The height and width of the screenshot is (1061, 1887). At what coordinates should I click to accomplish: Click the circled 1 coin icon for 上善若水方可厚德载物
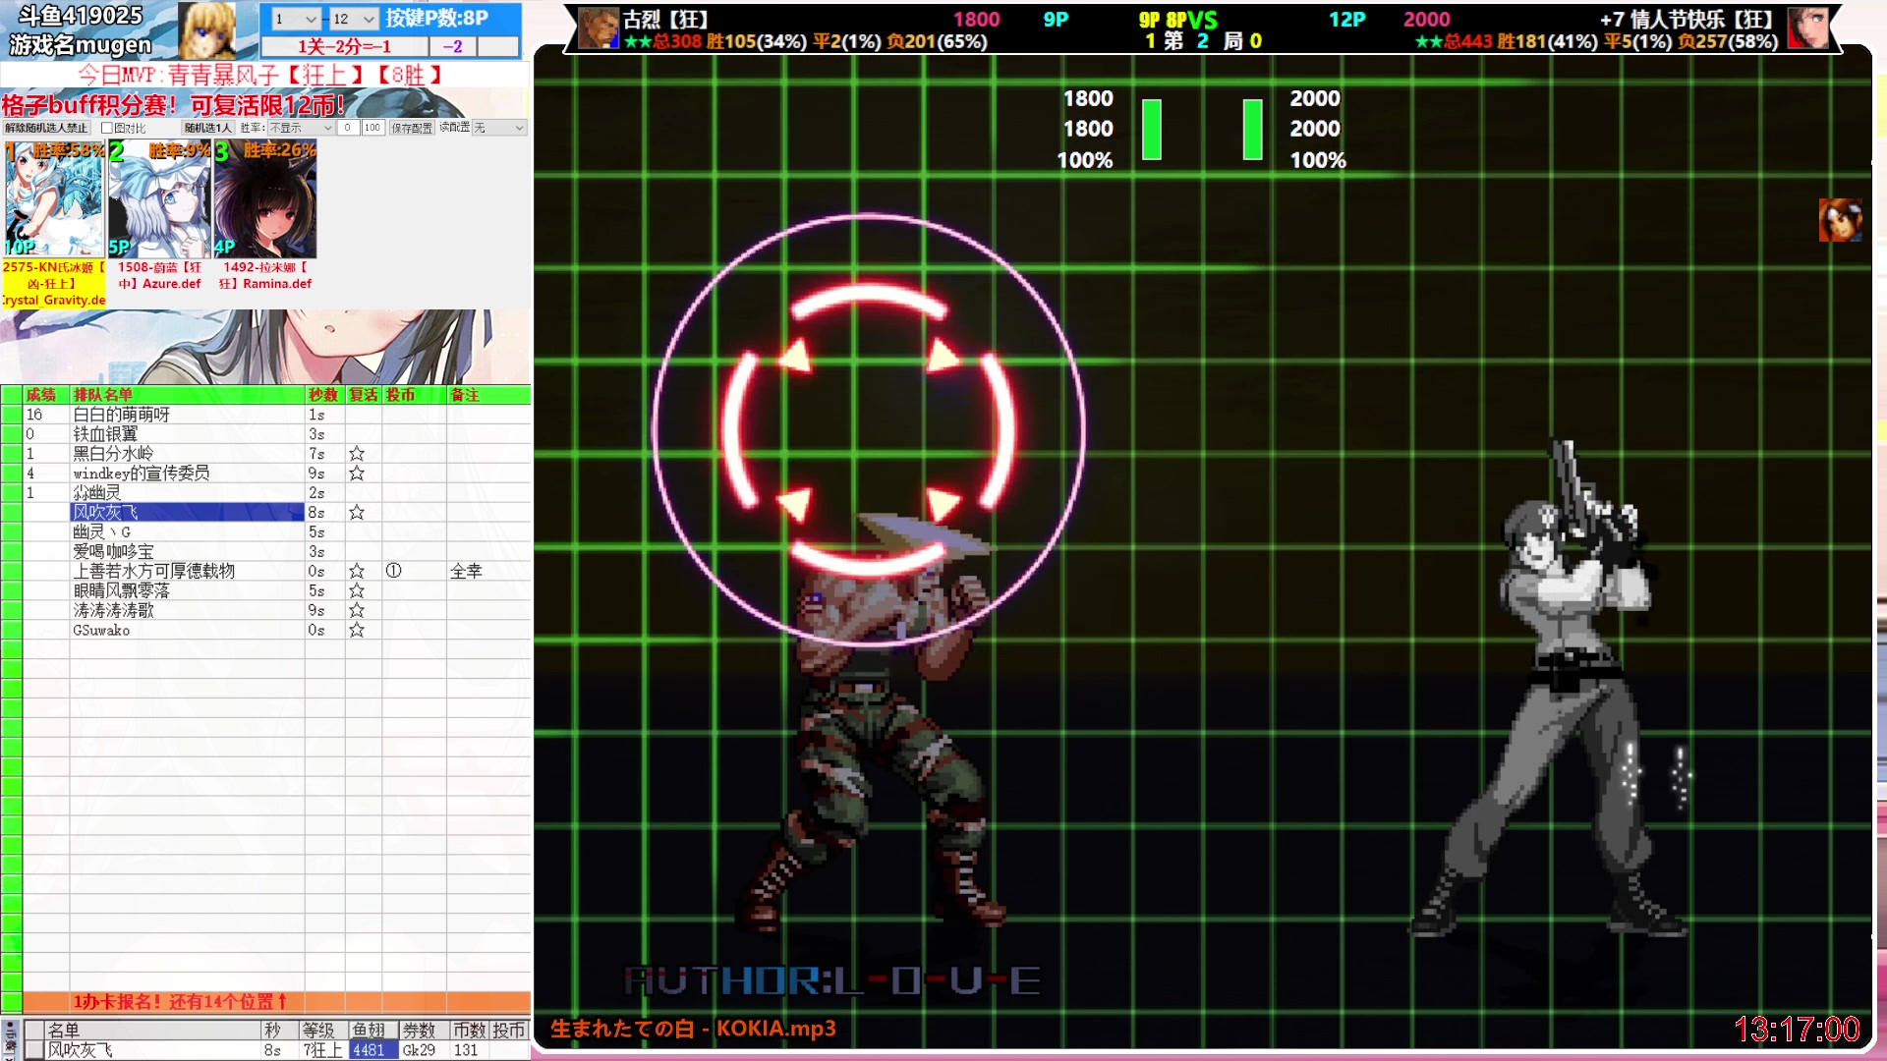tap(393, 571)
